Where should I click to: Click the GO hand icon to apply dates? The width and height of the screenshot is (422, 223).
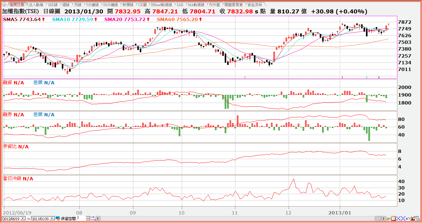[x=58, y=218]
